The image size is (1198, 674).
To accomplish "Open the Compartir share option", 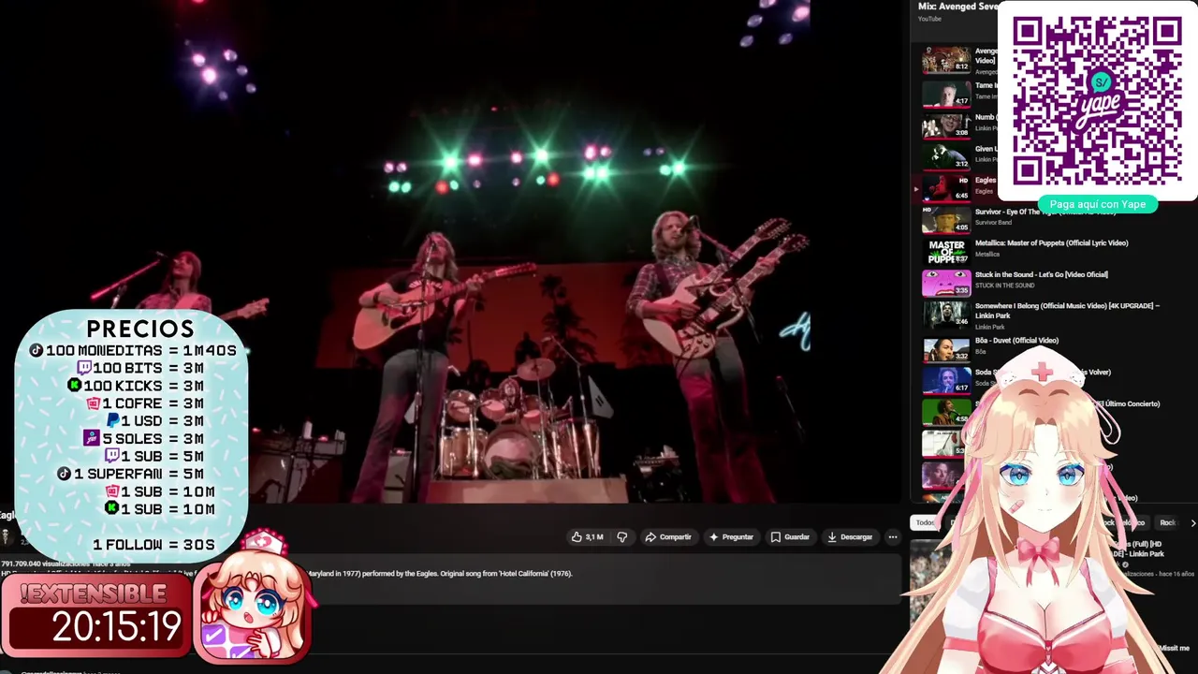I will (x=668, y=537).
